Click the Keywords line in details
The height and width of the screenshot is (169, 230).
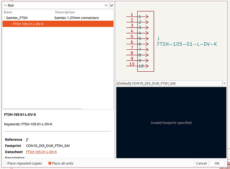click(x=28, y=124)
